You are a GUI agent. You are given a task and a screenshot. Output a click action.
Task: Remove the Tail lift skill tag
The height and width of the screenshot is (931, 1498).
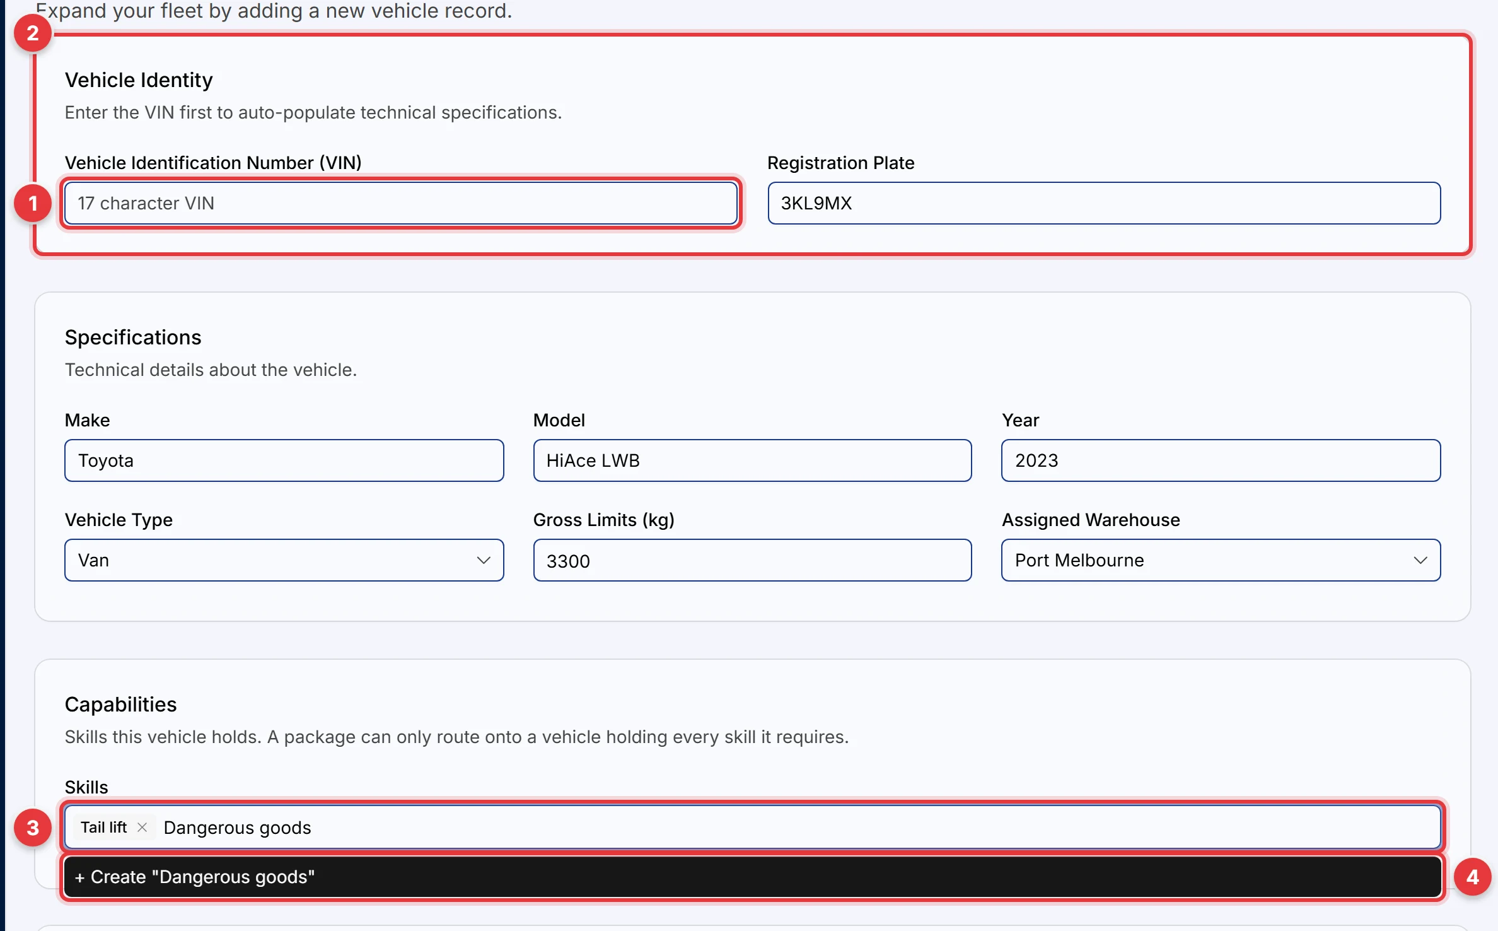point(142,827)
